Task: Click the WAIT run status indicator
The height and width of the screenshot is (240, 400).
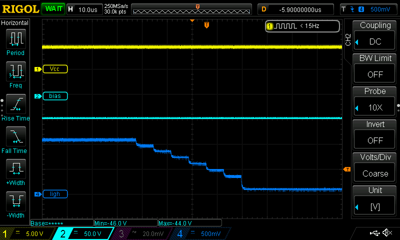Action: (53, 9)
